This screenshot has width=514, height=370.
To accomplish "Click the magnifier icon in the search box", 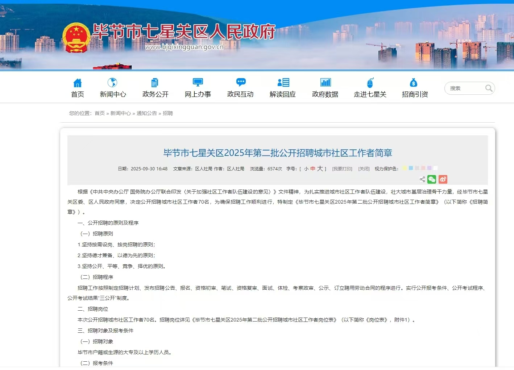I will pos(489,88).
